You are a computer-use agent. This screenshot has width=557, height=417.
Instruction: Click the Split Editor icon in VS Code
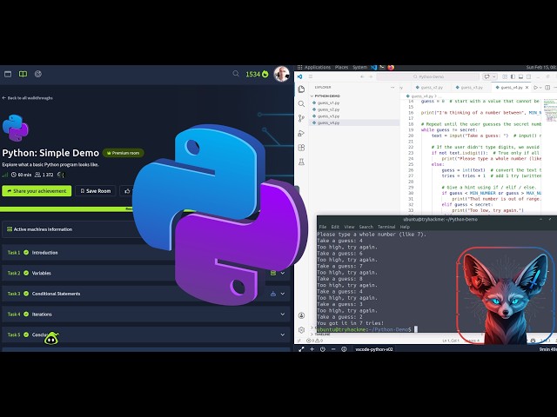(x=547, y=87)
